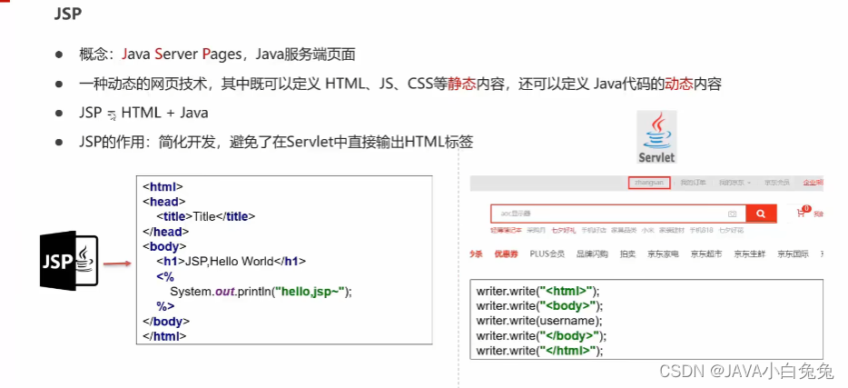The height and width of the screenshot is (388, 848).
Task: Click the writer.write("<html>") line
Action: pyautogui.click(x=538, y=291)
